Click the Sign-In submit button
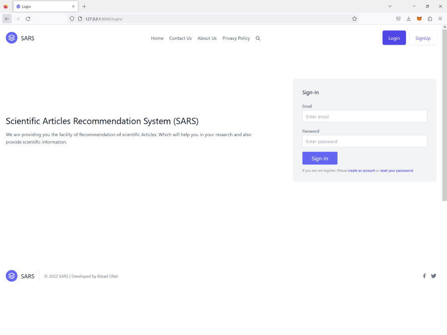447x335 pixels. [x=320, y=158]
